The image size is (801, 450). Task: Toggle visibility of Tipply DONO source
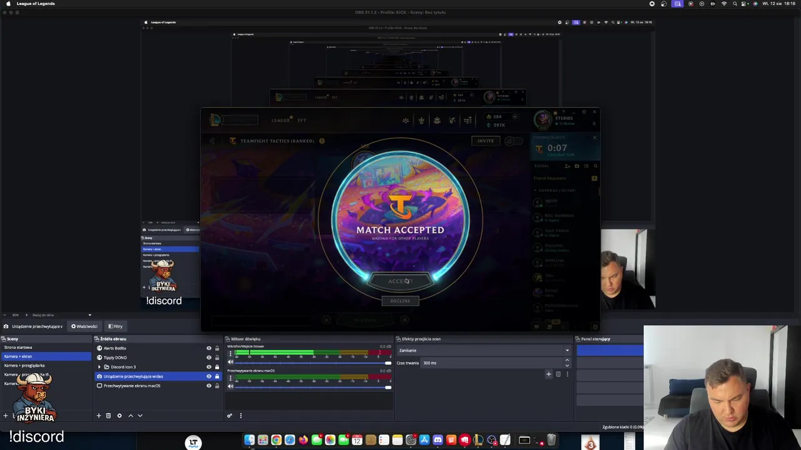(209, 357)
